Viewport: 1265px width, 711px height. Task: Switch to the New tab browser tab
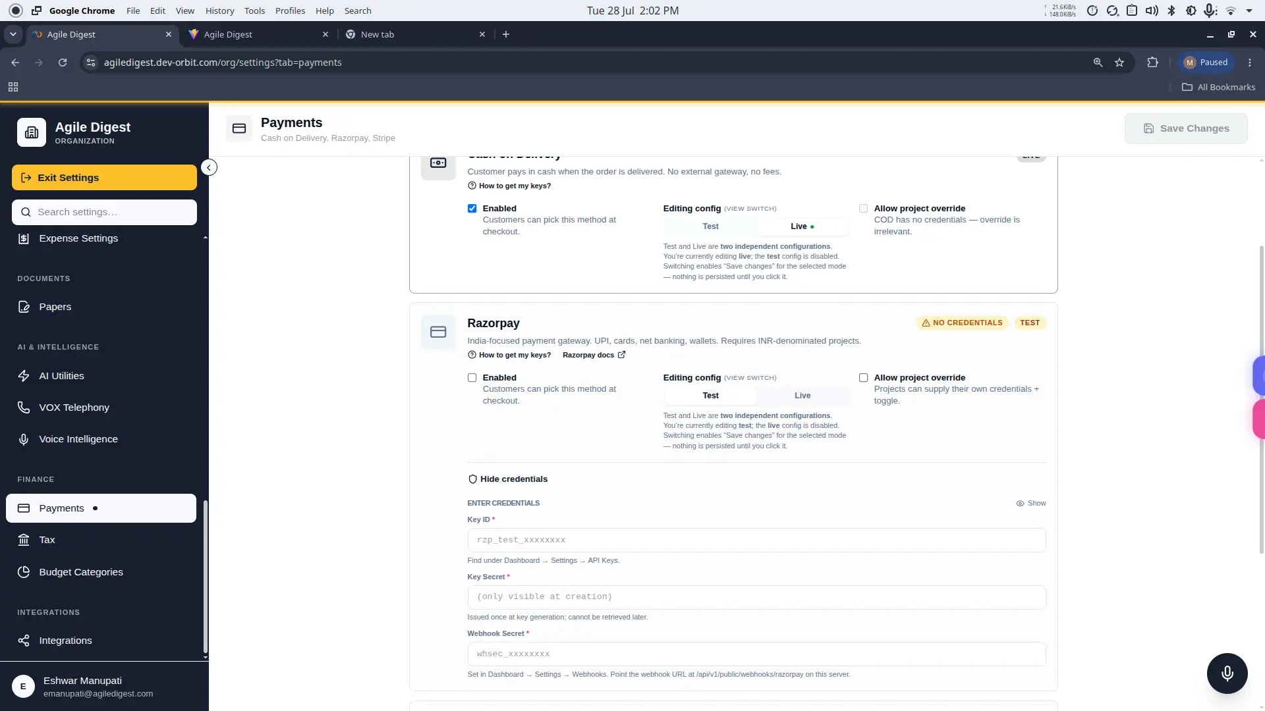click(x=416, y=34)
